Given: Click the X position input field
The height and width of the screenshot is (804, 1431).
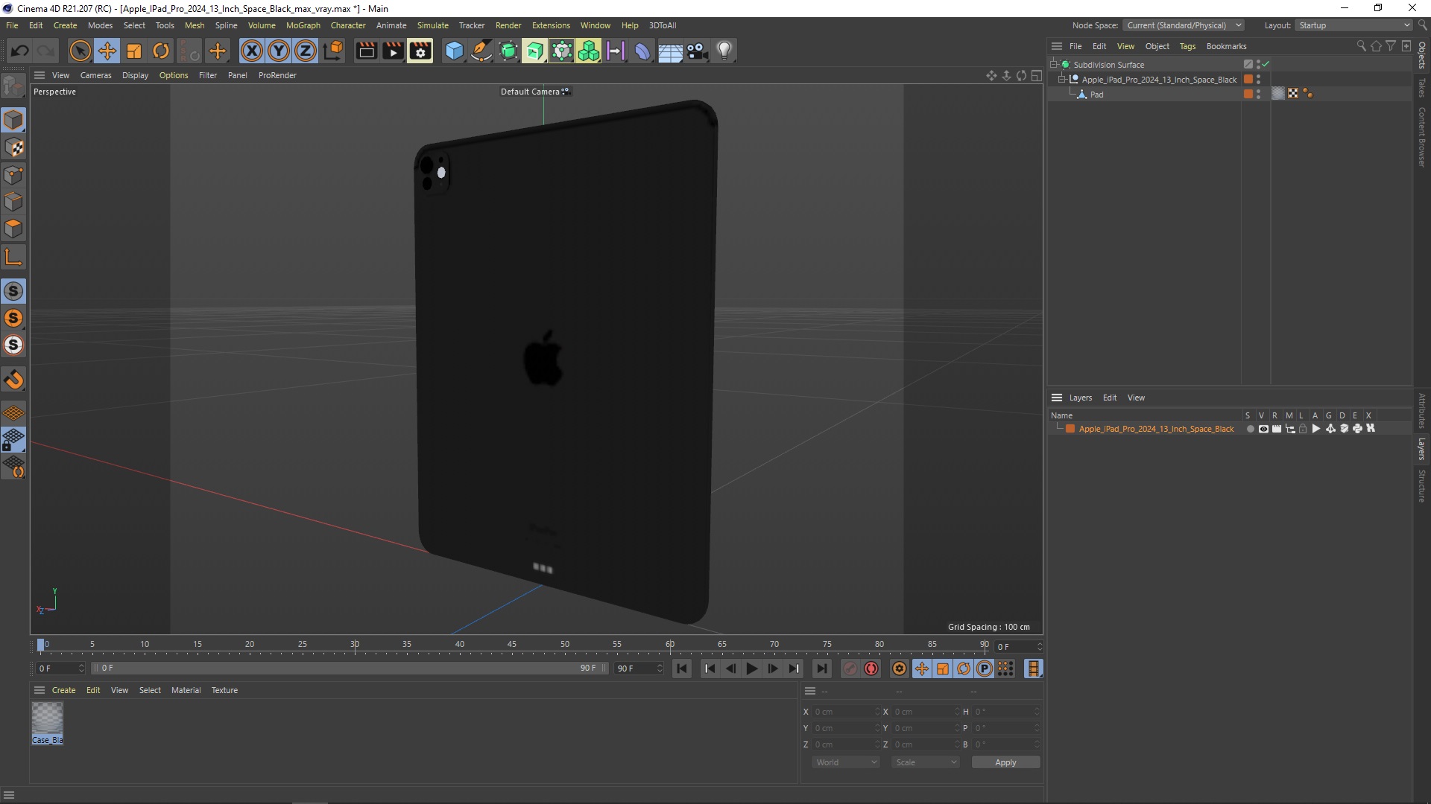Looking at the screenshot, I should click(x=846, y=712).
